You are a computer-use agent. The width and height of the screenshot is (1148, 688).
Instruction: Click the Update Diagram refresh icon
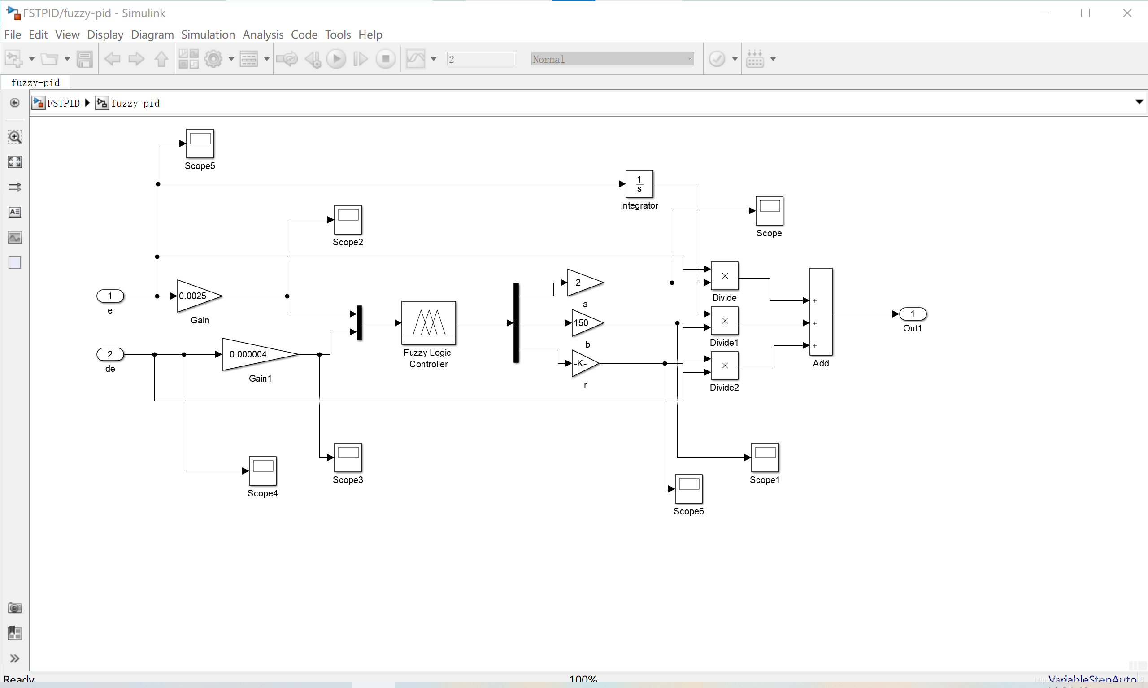tap(287, 59)
